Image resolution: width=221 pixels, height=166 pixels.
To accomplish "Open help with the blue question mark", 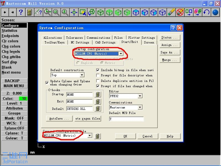I will [21, 12].
